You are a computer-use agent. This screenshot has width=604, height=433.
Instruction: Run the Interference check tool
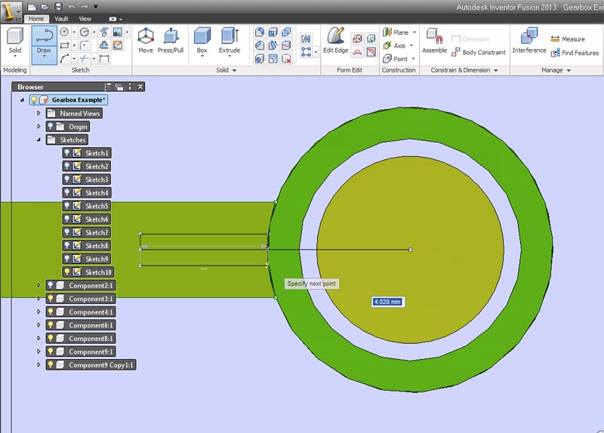coord(528,40)
